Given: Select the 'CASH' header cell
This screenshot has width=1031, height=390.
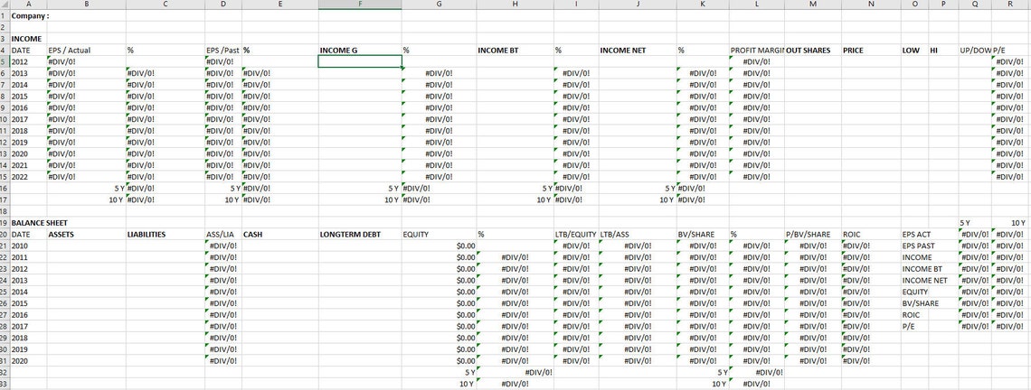Looking at the screenshot, I should point(280,235).
